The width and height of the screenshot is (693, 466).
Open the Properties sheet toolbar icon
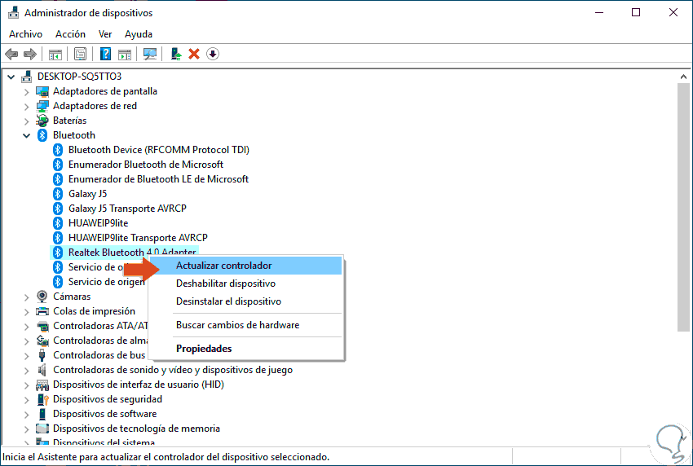click(80, 55)
